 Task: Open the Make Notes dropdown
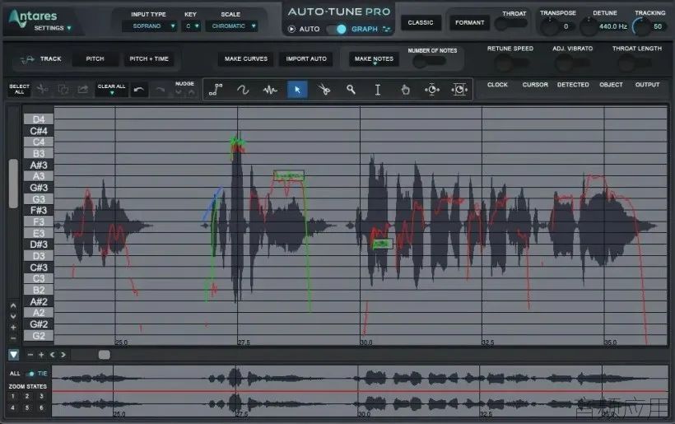(x=374, y=59)
